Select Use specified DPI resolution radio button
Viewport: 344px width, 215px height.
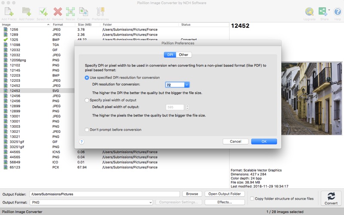pyautogui.click(x=87, y=78)
